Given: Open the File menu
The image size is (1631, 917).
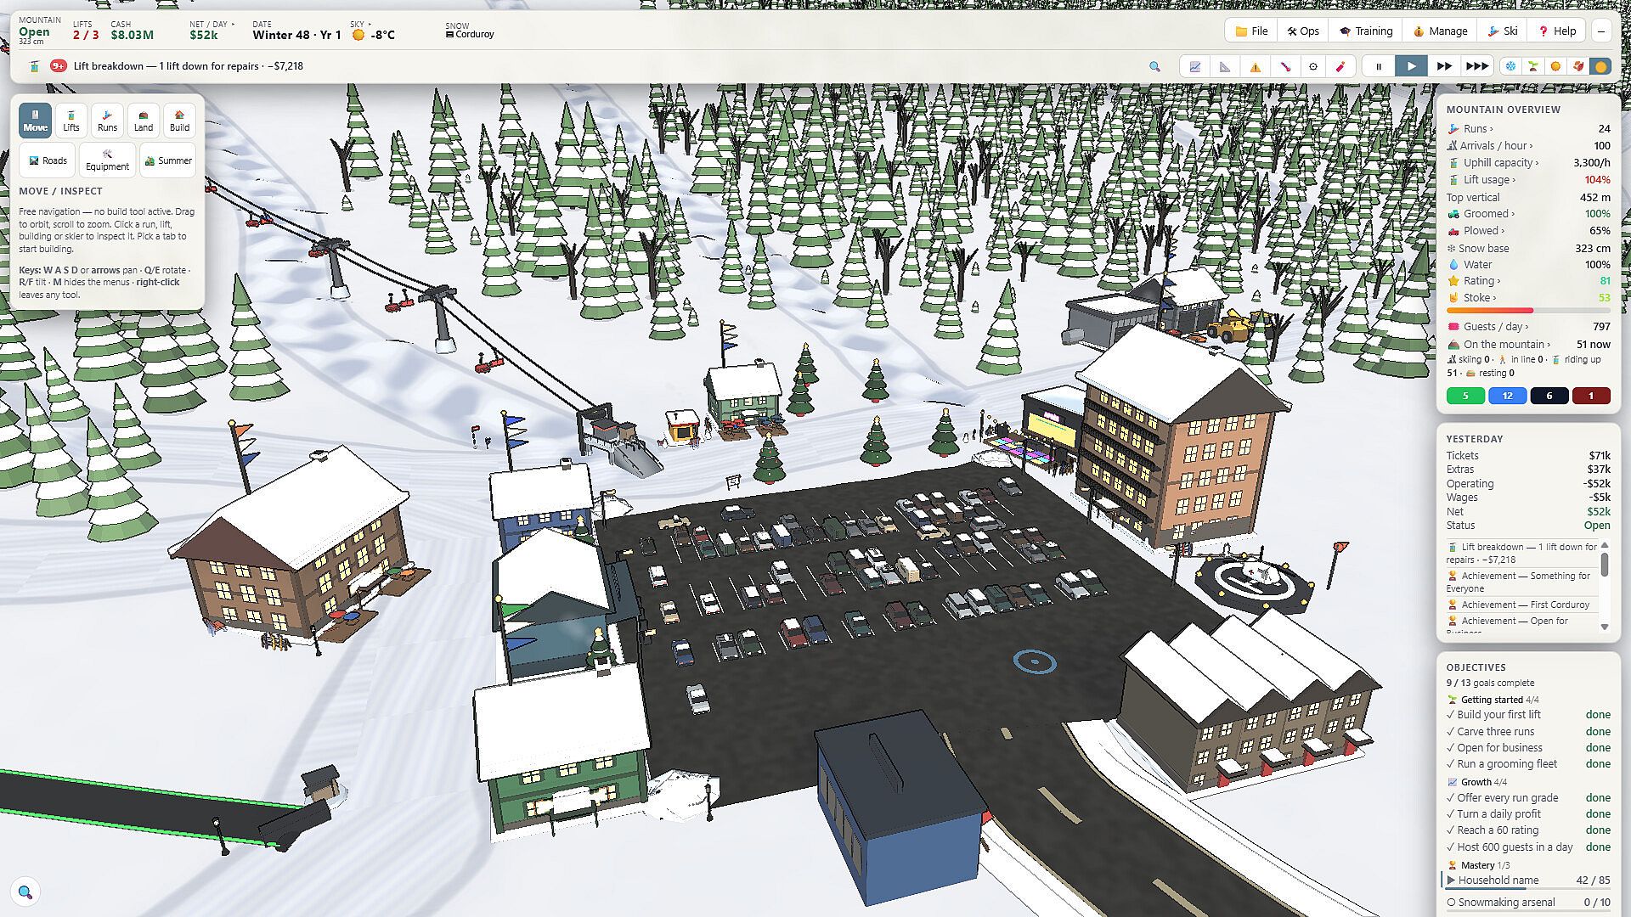Looking at the screenshot, I should (1251, 31).
